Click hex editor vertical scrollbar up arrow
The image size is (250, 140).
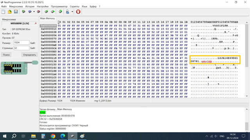[247, 23]
